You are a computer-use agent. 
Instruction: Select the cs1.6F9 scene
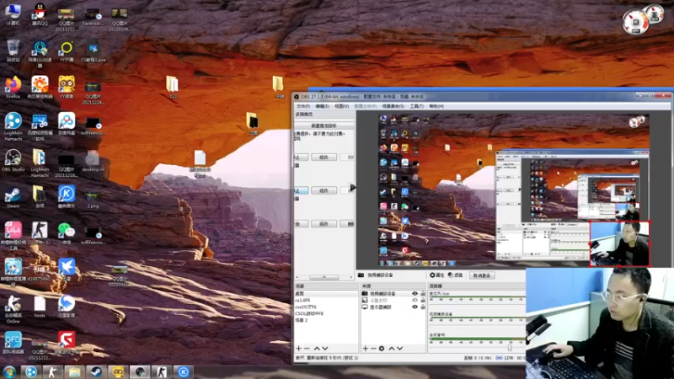[x=325, y=301]
